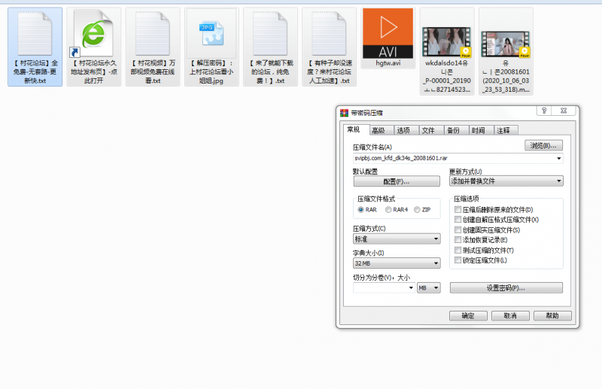Enable 测试压缩的文件 checkbox
Screen dimensions: 602x389
tap(458, 250)
